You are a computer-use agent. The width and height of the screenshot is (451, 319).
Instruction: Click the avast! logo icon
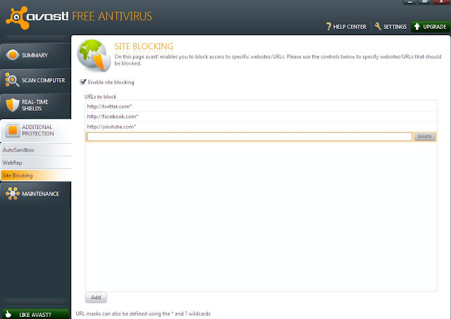pyautogui.click(x=17, y=18)
